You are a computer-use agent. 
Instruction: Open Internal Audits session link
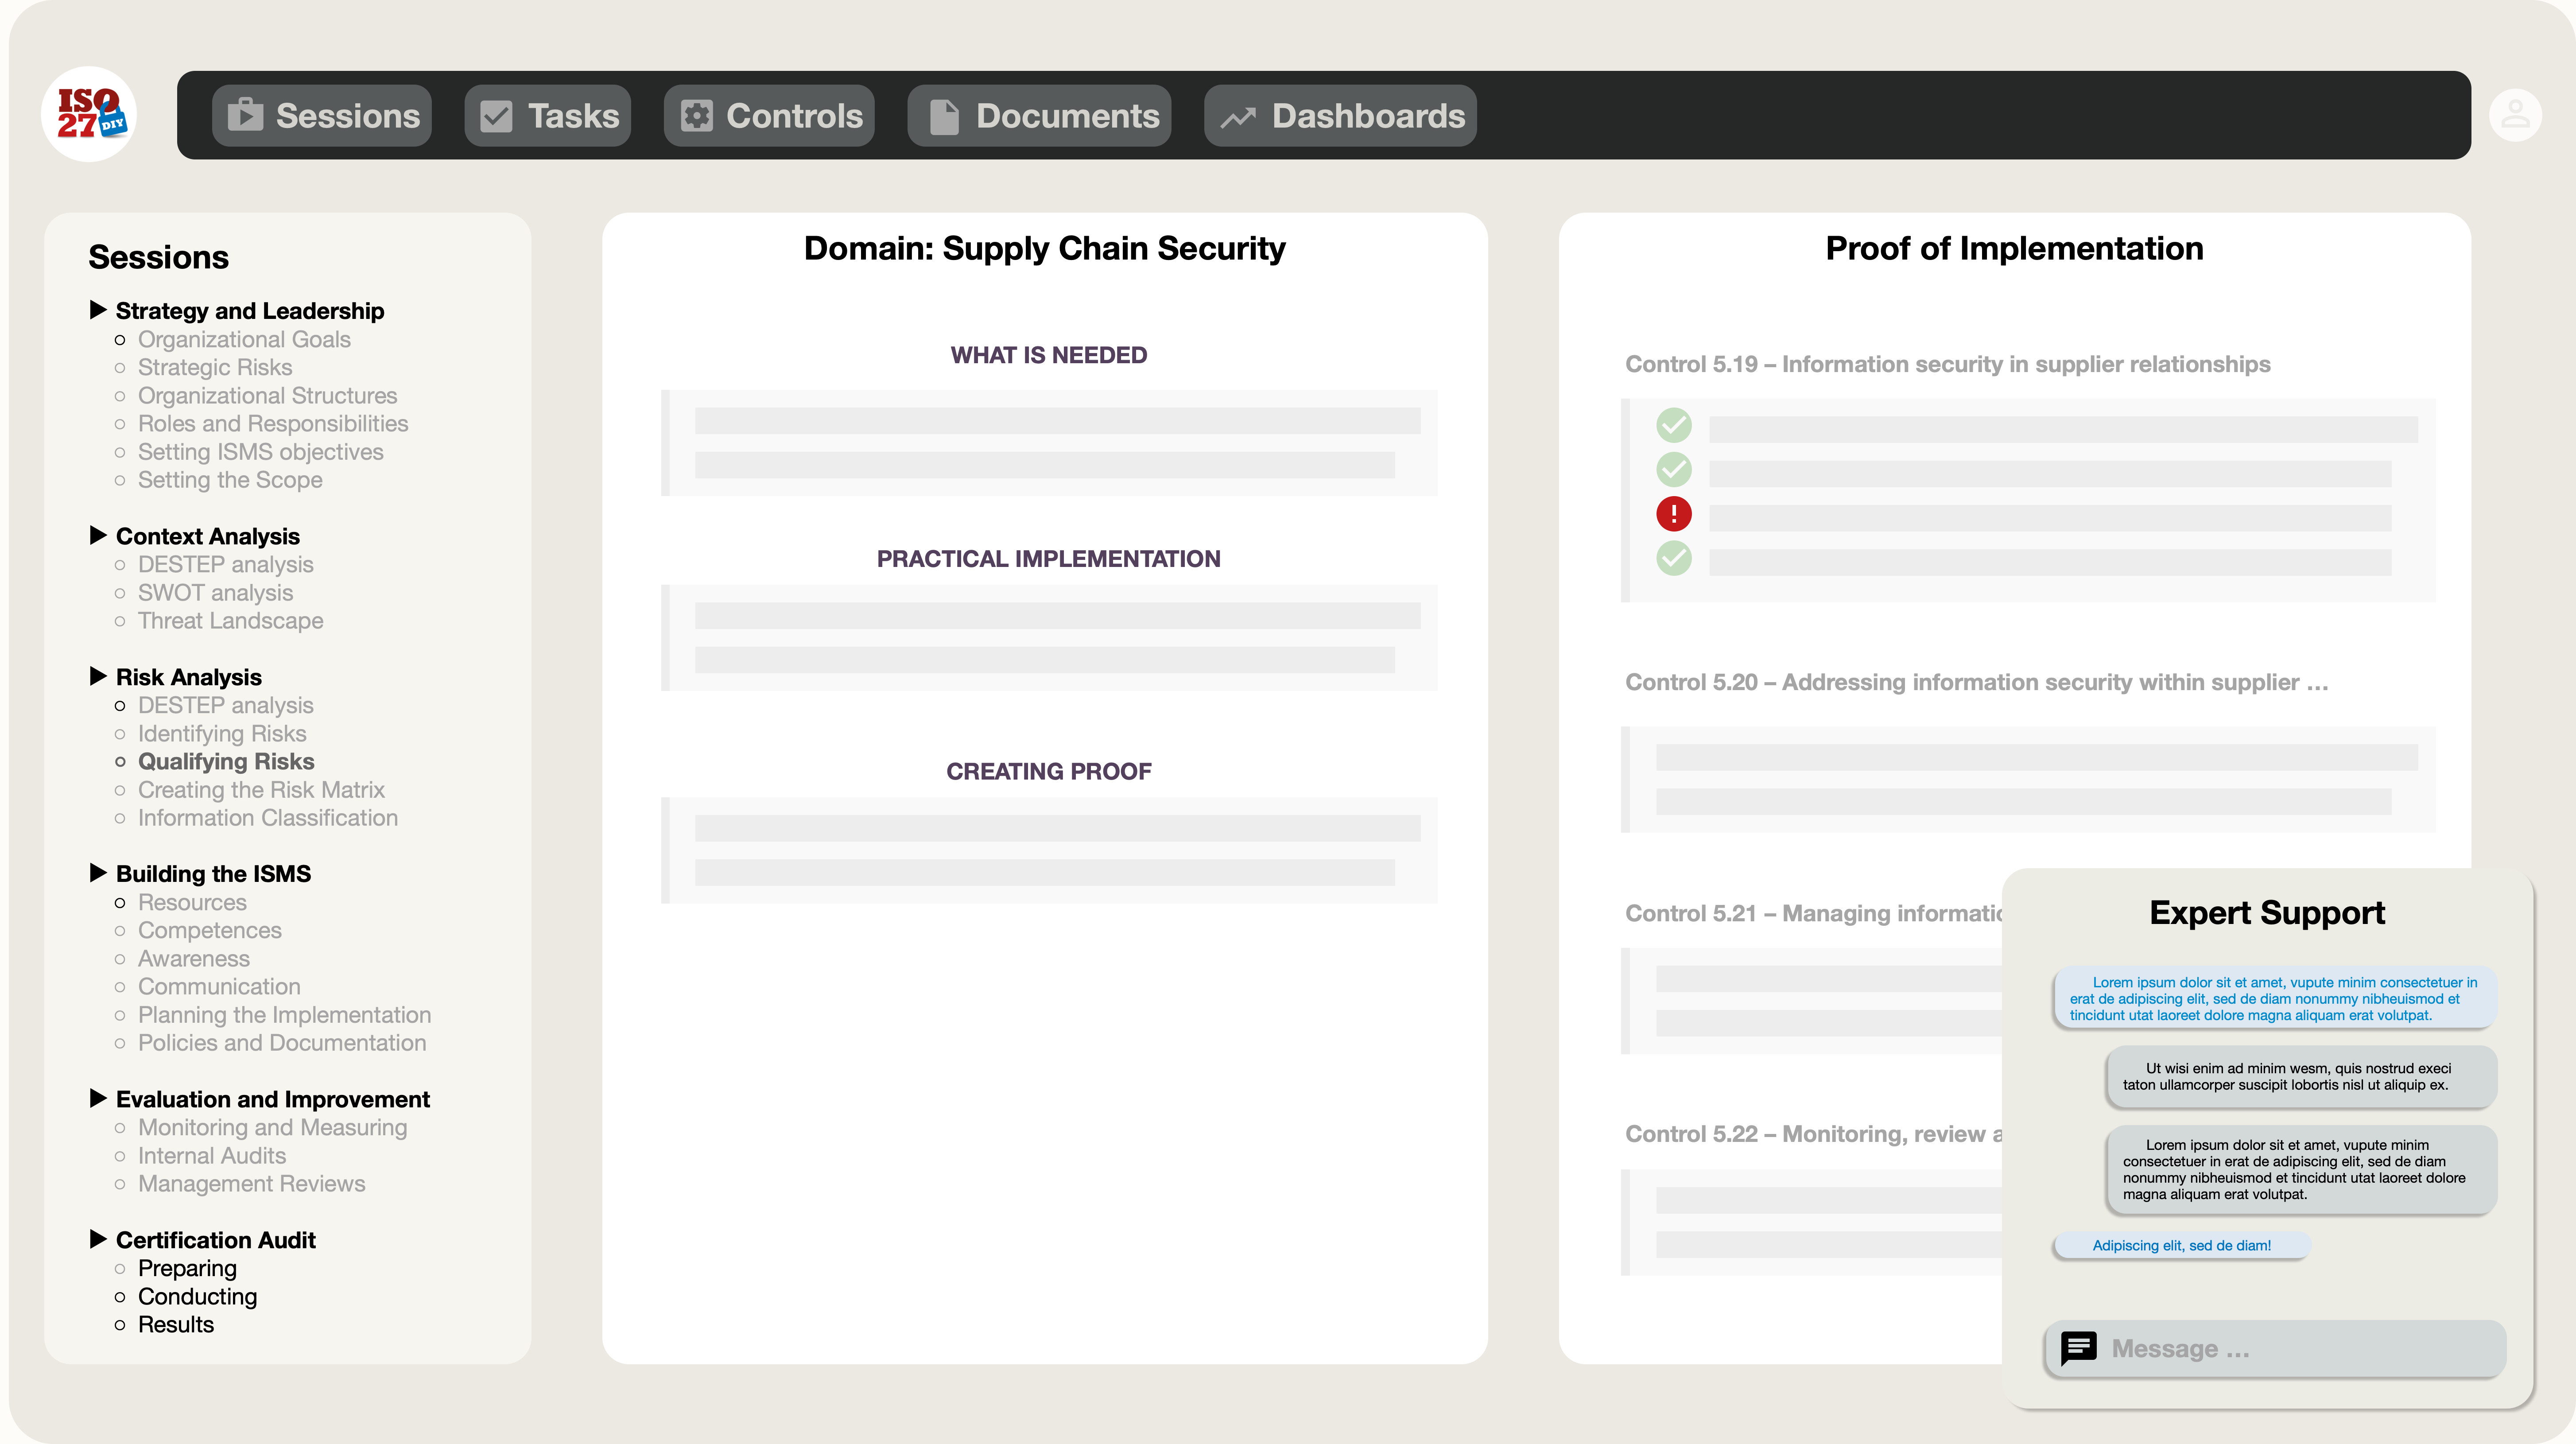click(212, 1155)
